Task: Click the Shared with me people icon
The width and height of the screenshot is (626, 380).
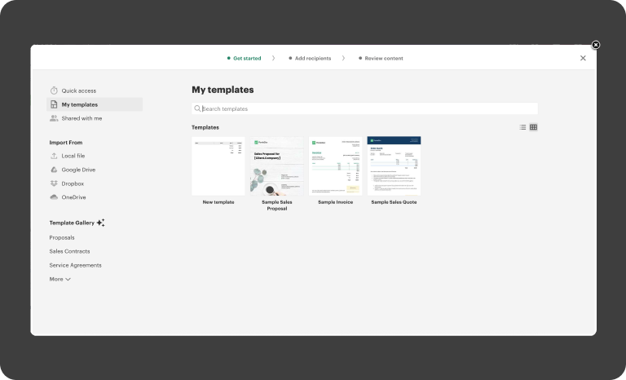Action: click(x=54, y=118)
